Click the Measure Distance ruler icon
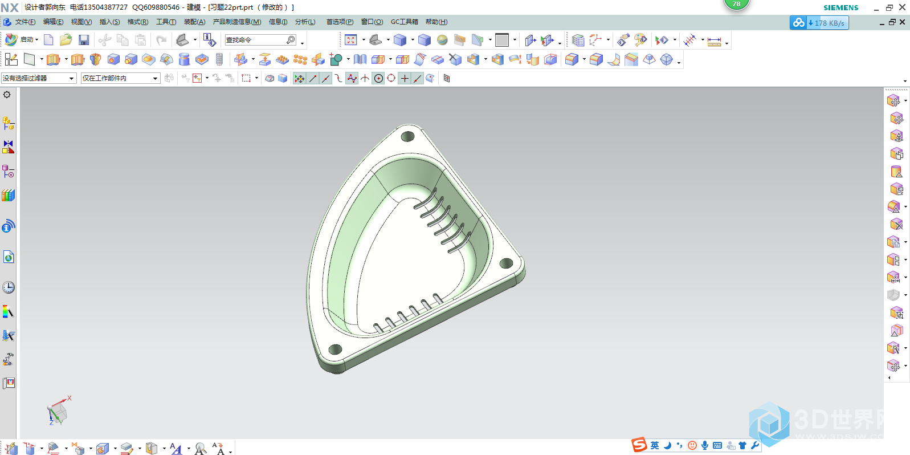 coord(714,40)
